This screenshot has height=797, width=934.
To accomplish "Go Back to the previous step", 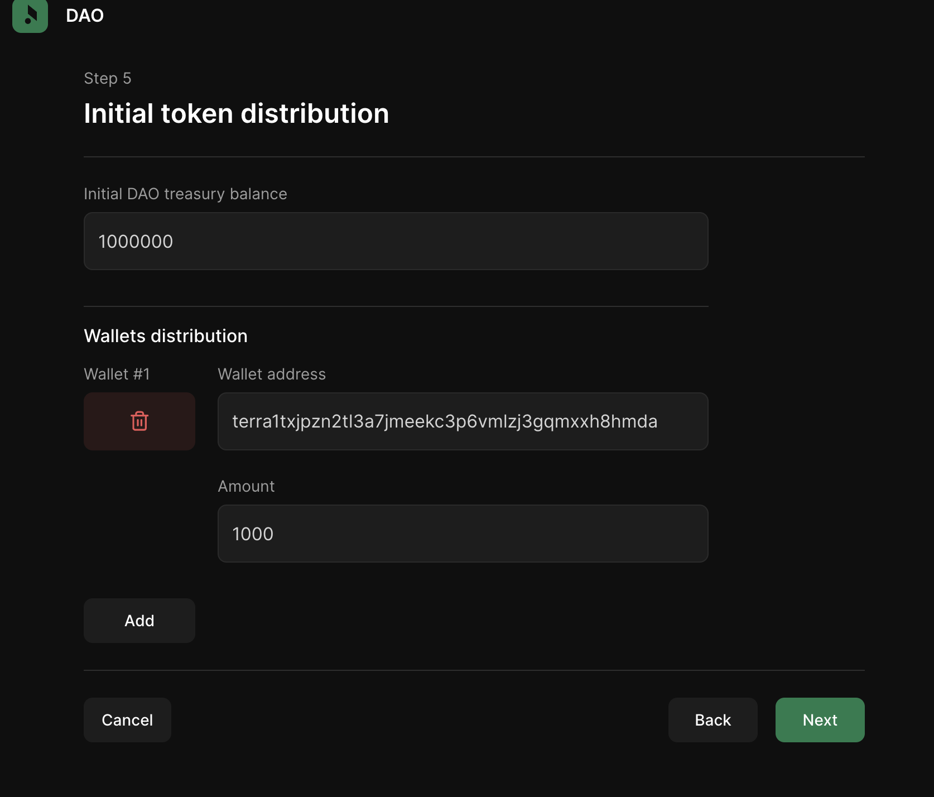I will tap(712, 720).
